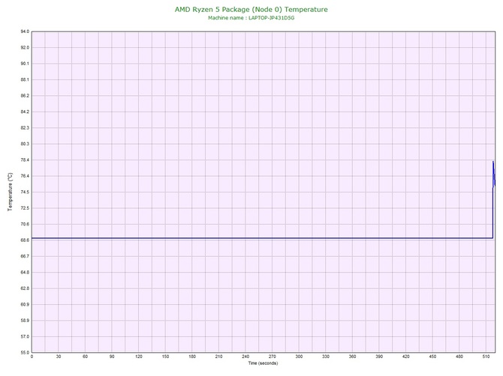The height and width of the screenshot is (376, 503).
Task: Click the temperature spike peak near 78 degrees
Action: coord(493,162)
